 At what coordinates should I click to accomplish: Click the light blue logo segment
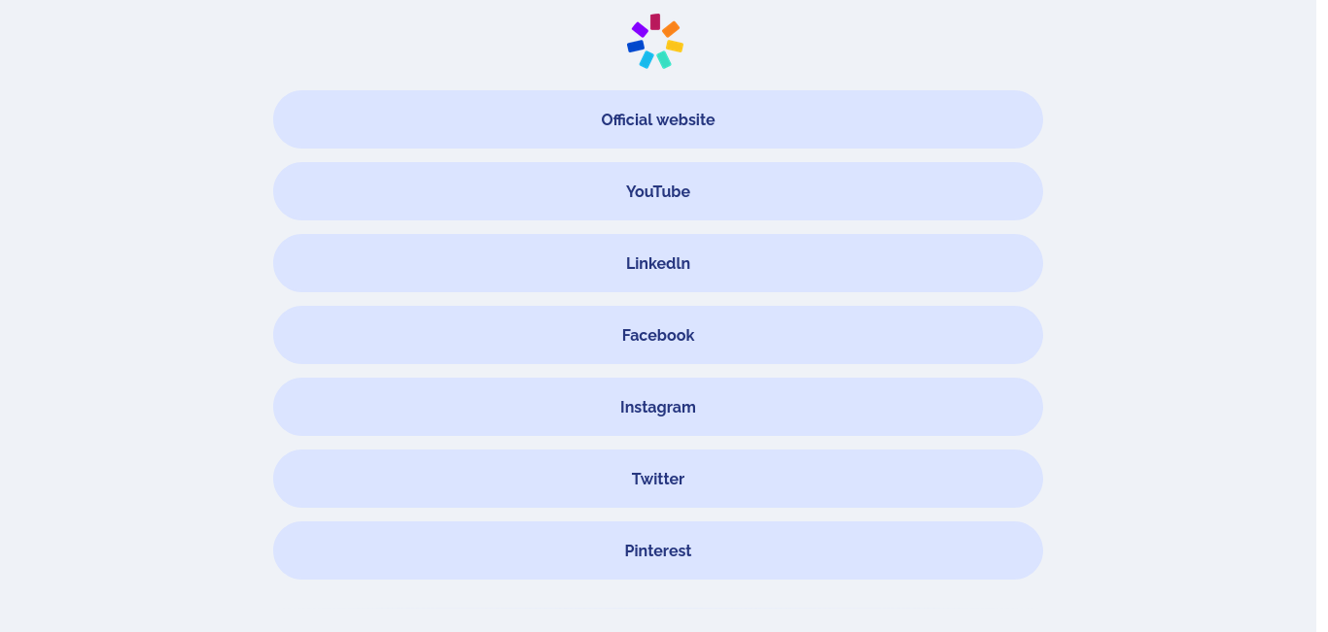[x=647, y=59]
